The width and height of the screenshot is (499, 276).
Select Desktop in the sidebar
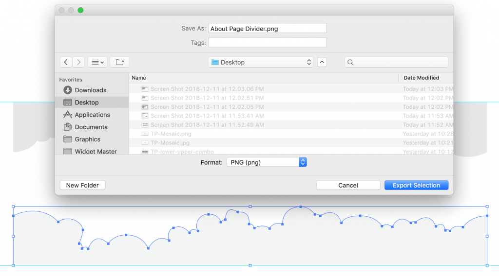click(x=86, y=103)
